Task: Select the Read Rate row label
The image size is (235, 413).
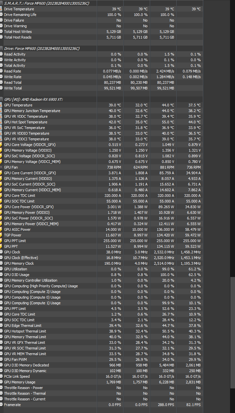Action: coord(13,71)
